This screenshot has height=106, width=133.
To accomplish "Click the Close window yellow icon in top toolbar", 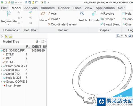I will click(x=33, y=2).
